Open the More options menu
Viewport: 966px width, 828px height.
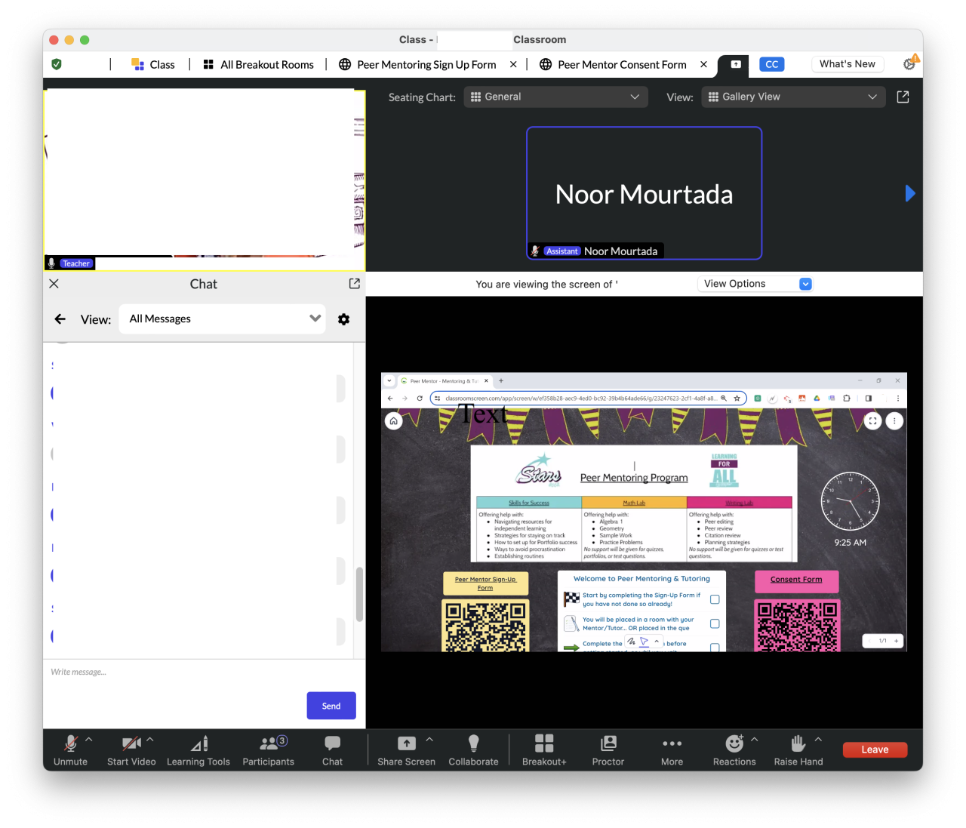672,750
